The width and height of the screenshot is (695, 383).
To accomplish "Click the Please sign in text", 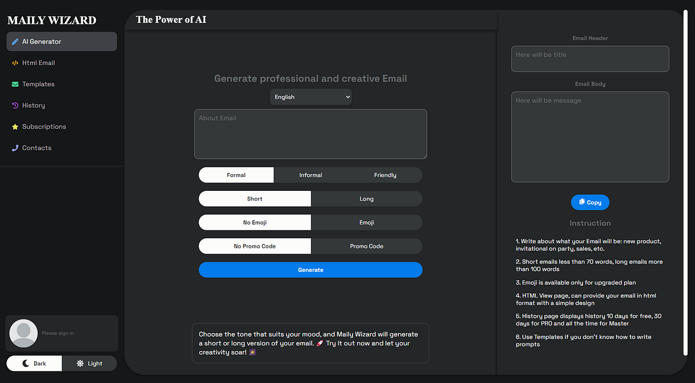I will coord(57,333).
